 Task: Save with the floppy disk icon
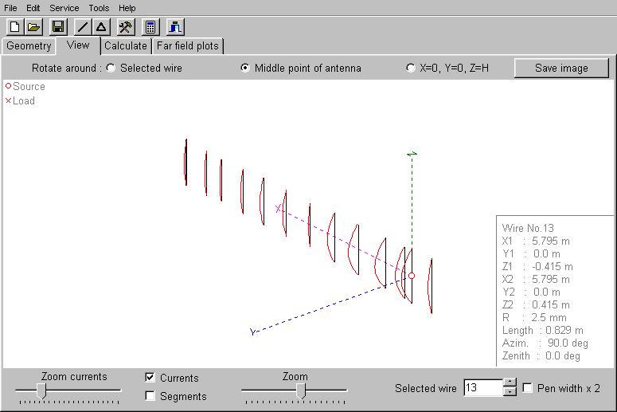(58, 26)
